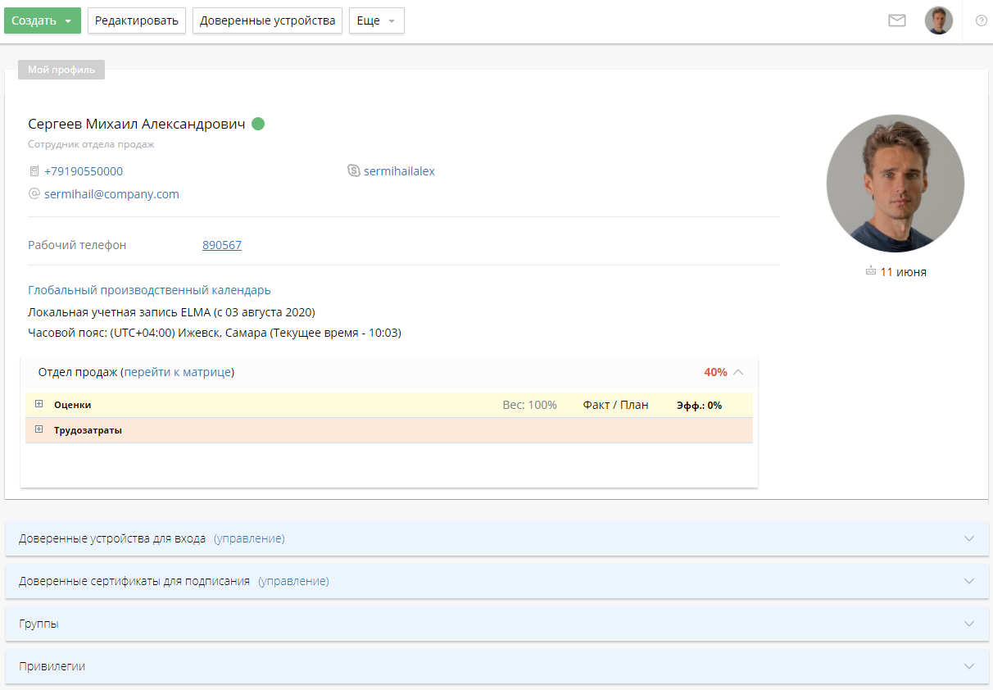This screenshot has width=993, height=690.
Task: Open the help question mark icon
Action: point(981,20)
